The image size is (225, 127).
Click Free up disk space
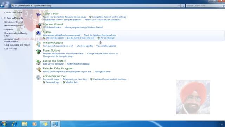[x=51, y=79]
